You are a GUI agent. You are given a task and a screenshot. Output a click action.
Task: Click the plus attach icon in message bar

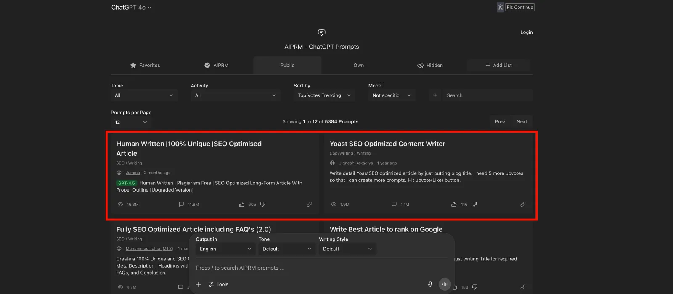[199, 284]
